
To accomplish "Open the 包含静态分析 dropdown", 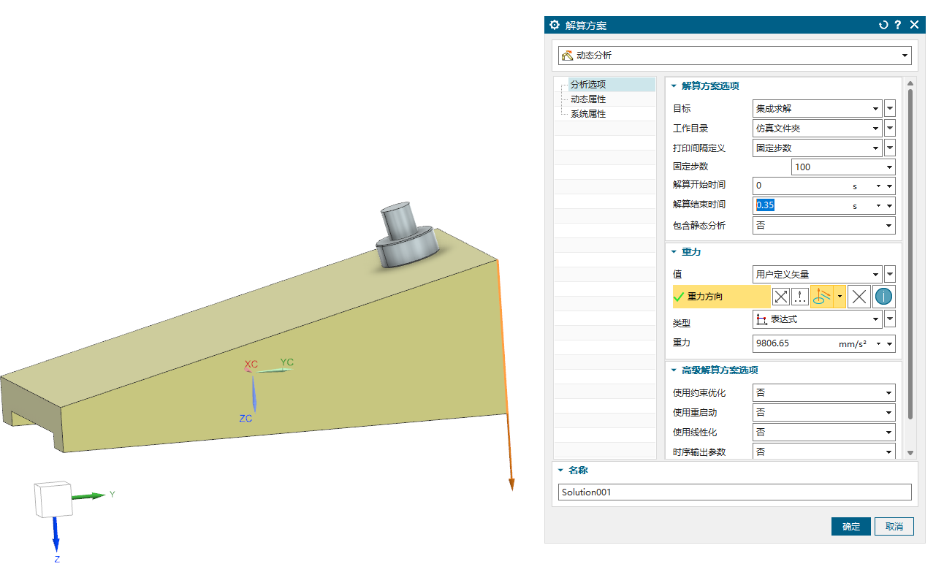I will 823,226.
